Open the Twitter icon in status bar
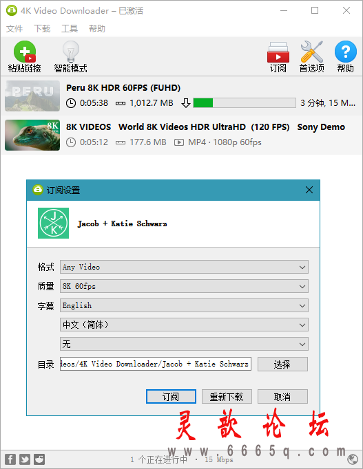Image resolution: width=363 pixels, height=469 pixels. coord(25,459)
